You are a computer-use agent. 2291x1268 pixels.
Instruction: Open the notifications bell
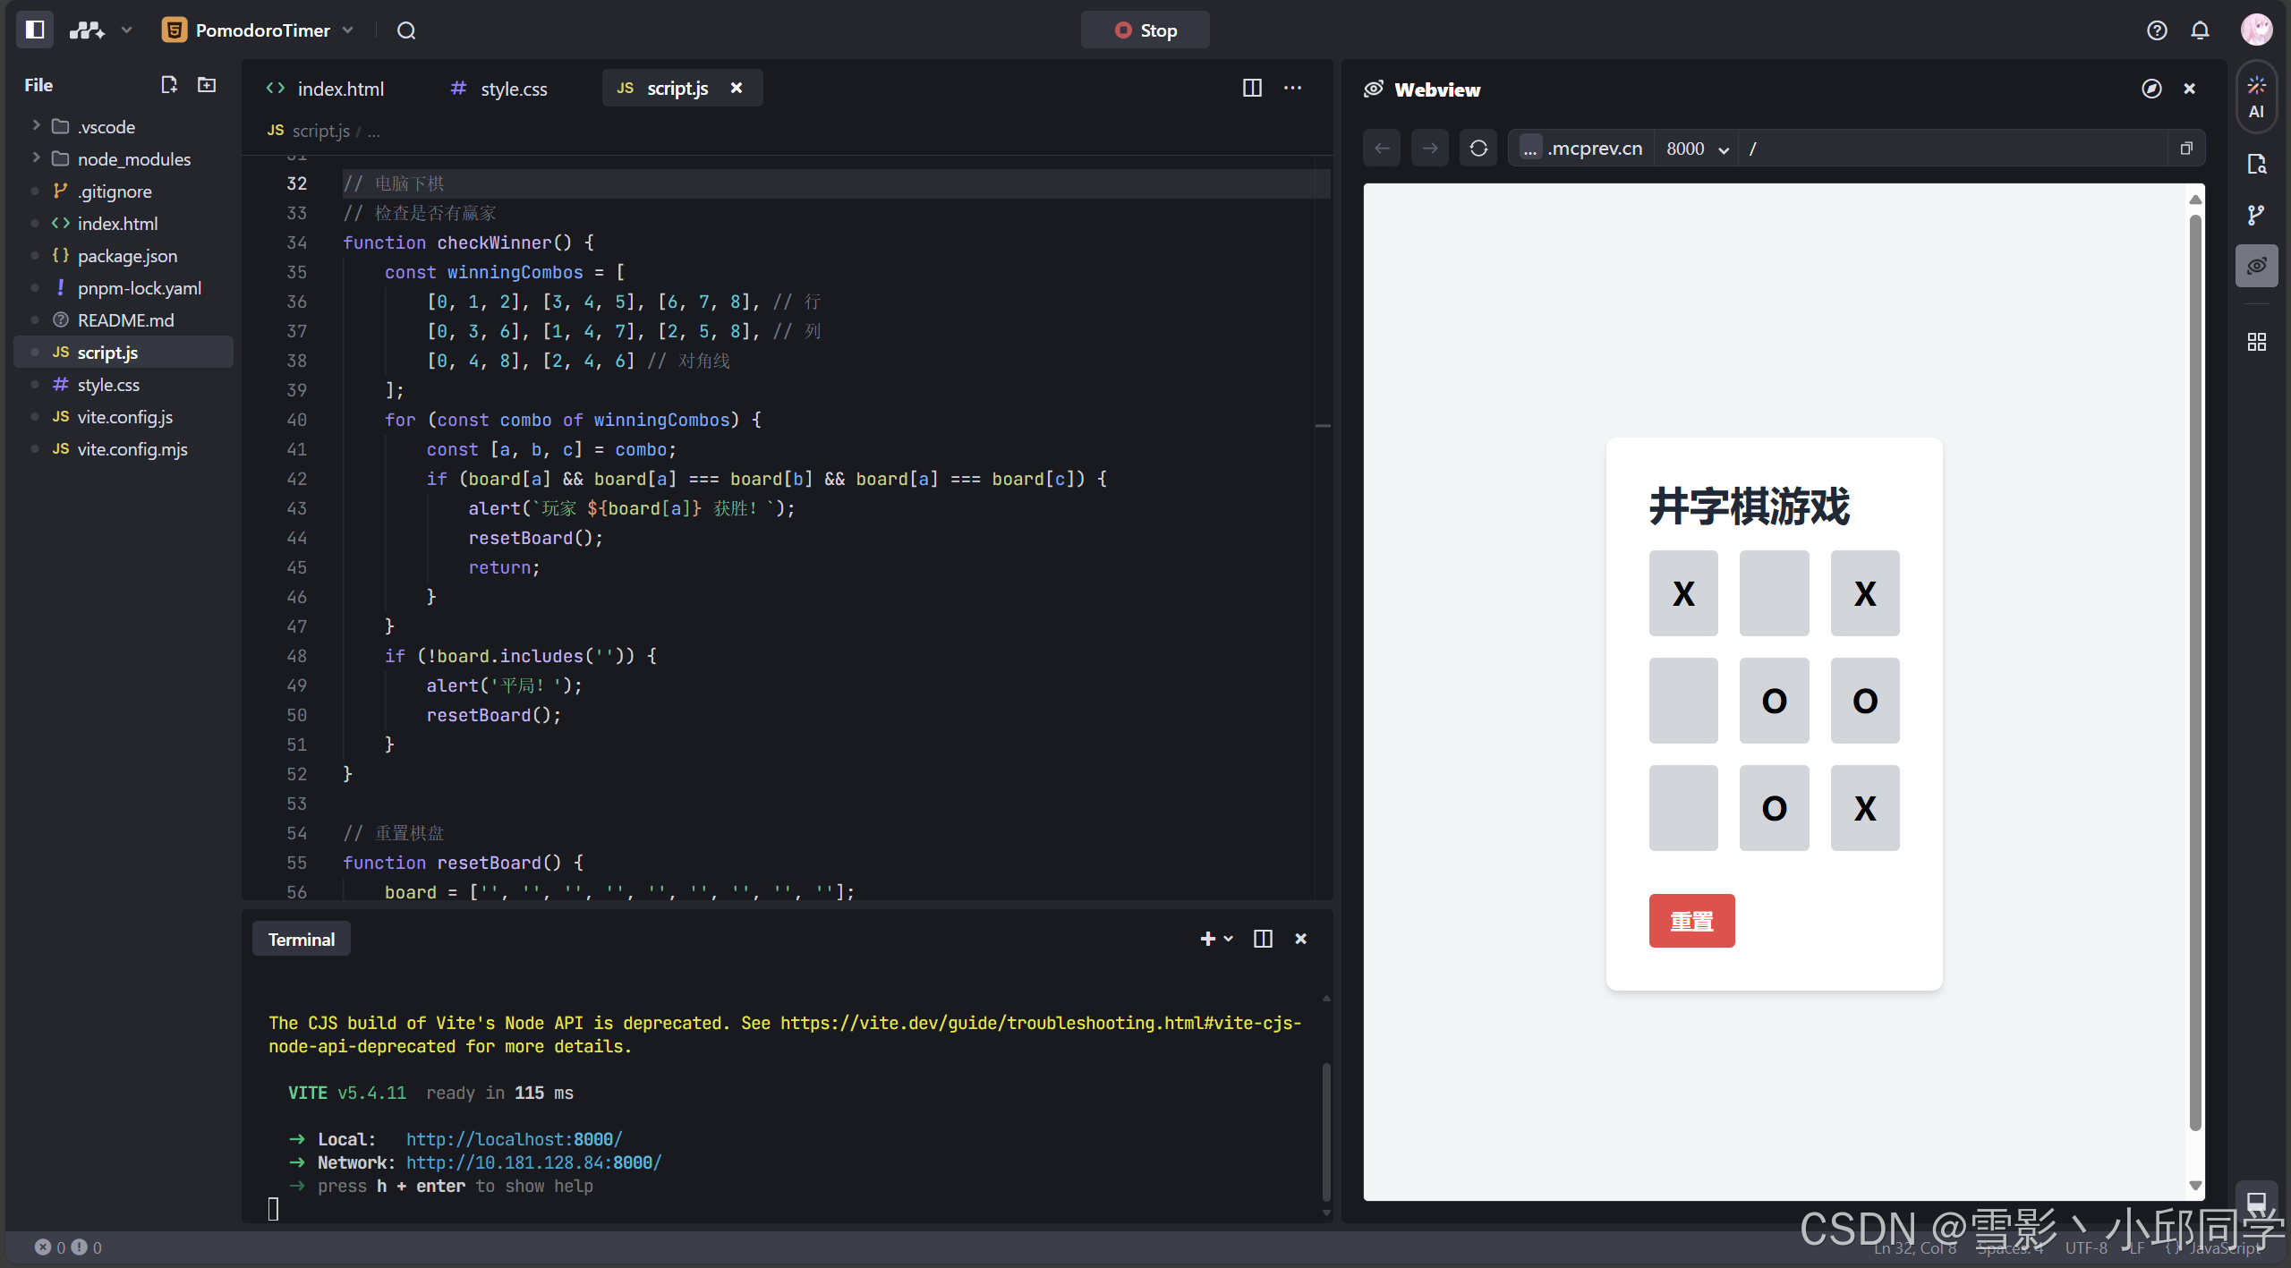(x=2201, y=30)
